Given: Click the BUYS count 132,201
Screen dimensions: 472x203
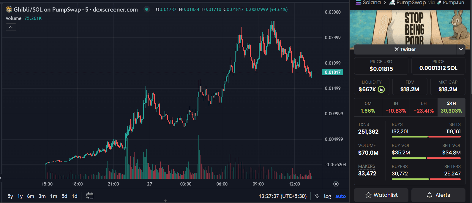Looking at the screenshot, I should 400,132.
